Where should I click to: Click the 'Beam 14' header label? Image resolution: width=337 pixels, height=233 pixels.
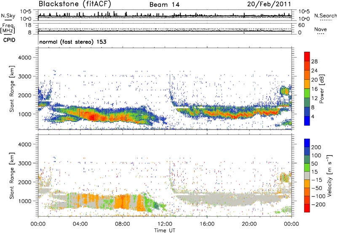pyautogui.click(x=164, y=5)
